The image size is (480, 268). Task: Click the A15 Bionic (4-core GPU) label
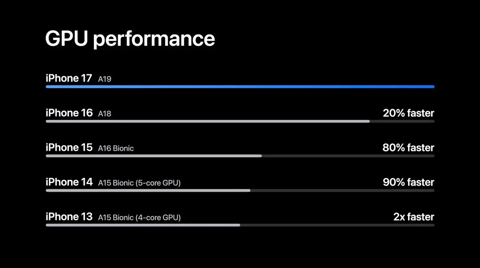pos(139,218)
